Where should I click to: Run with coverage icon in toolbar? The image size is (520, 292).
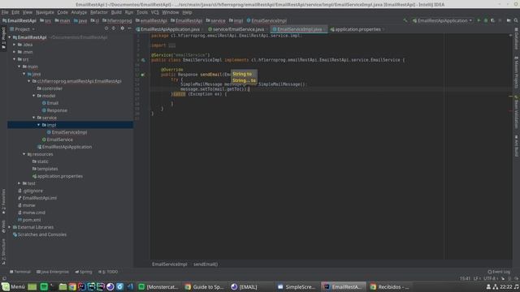coord(493,20)
